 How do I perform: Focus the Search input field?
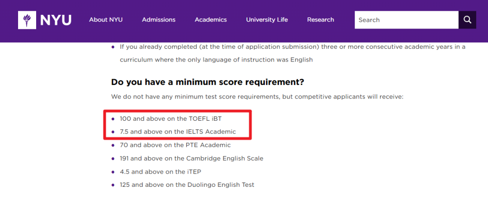(x=407, y=20)
